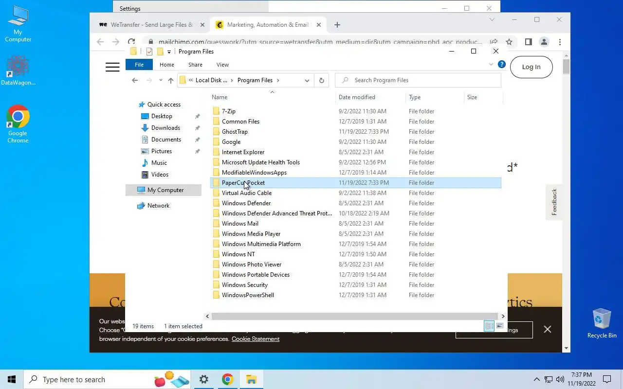
Task: Open Documents in navigation pane
Action: click(x=166, y=140)
